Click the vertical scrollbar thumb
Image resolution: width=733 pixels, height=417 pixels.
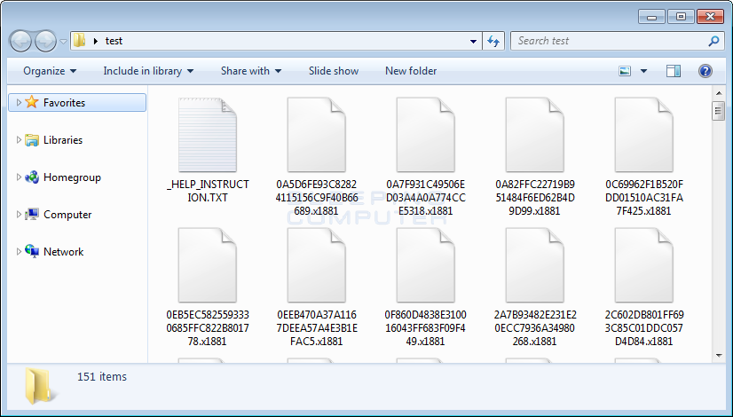coord(719,111)
